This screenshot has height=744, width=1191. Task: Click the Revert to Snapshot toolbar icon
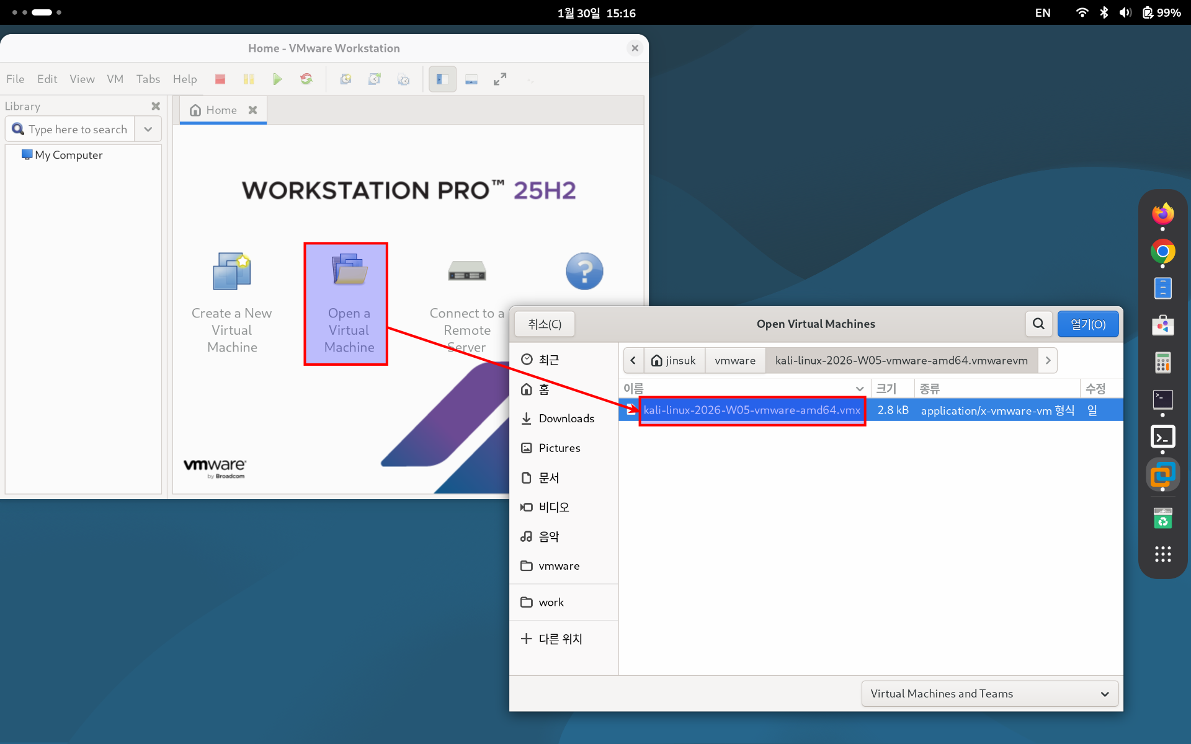tap(375, 79)
